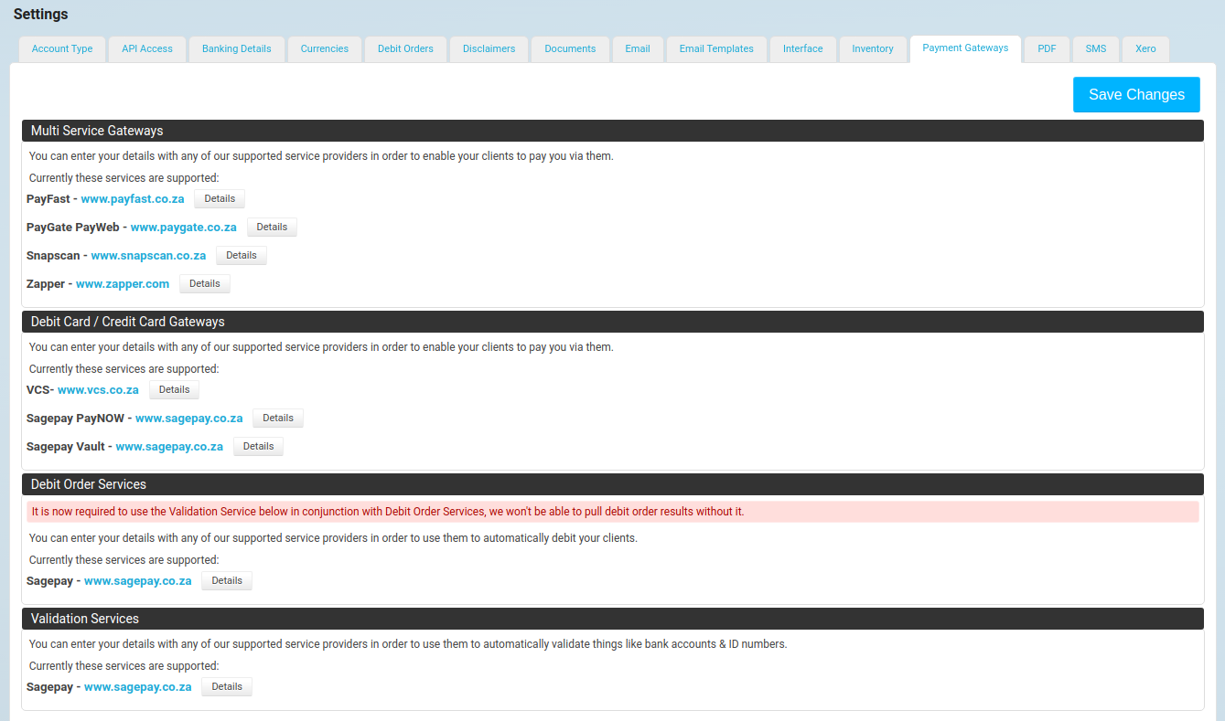
Task: Open the www.snapscan.co.za link
Action: pos(148,256)
